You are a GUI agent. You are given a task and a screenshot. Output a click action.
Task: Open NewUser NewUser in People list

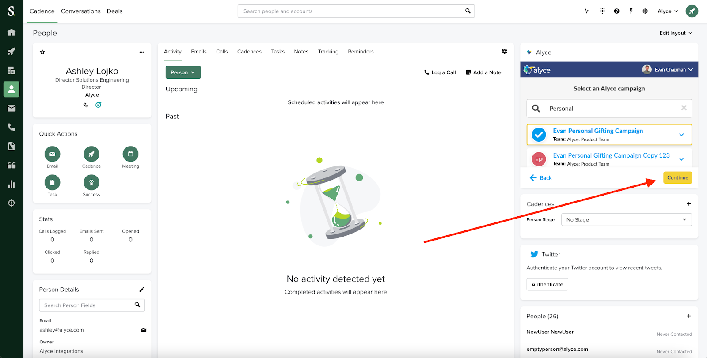(x=550, y=332)
